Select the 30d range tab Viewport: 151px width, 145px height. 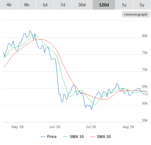pos(82,5)
